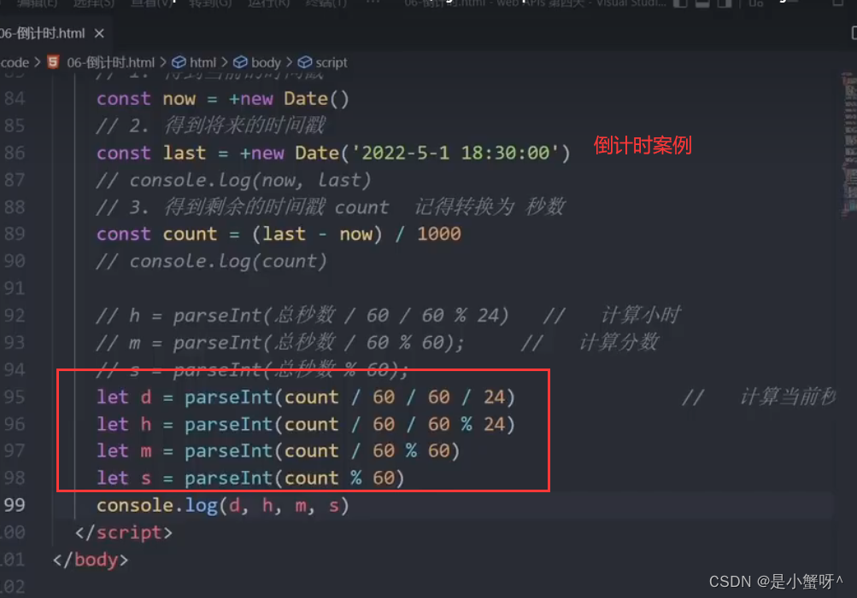
Task: Open the html element breadcrumb
Action: click(203, 63)
